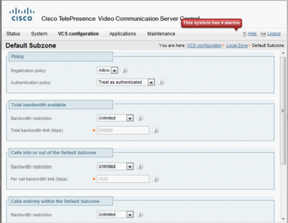This screenshot has height=223, width=288.
Task: Click the Authentication policy label
Action: tap(31, 83)
